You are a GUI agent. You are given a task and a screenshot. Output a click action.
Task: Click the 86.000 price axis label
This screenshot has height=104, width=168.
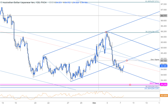(x=164, y=37)
